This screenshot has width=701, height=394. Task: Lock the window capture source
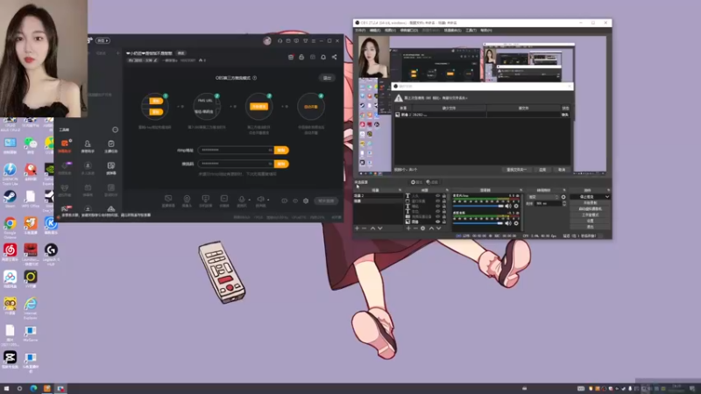444,201
